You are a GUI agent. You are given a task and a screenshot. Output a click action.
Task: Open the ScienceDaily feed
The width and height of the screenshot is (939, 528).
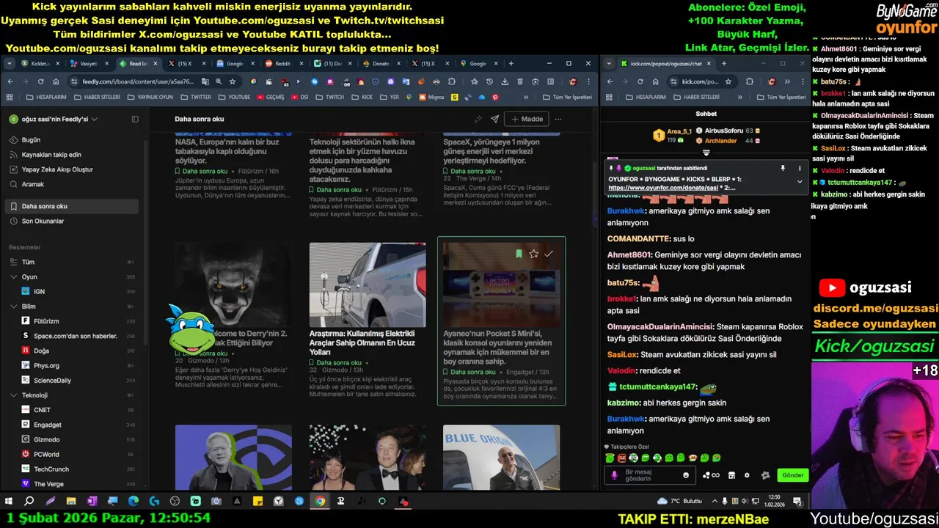tap(72, 381)
